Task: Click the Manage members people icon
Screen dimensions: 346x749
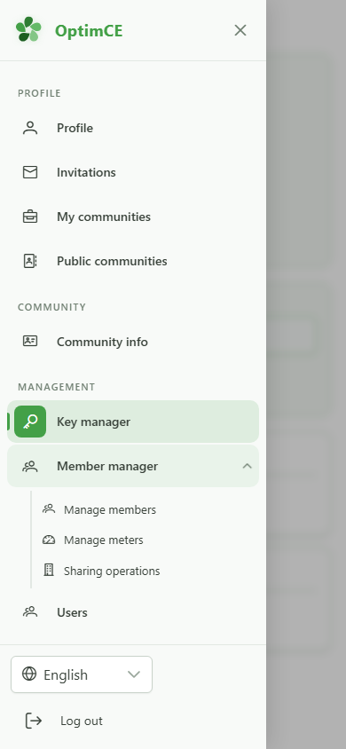Action: click(x=49, y=509)
